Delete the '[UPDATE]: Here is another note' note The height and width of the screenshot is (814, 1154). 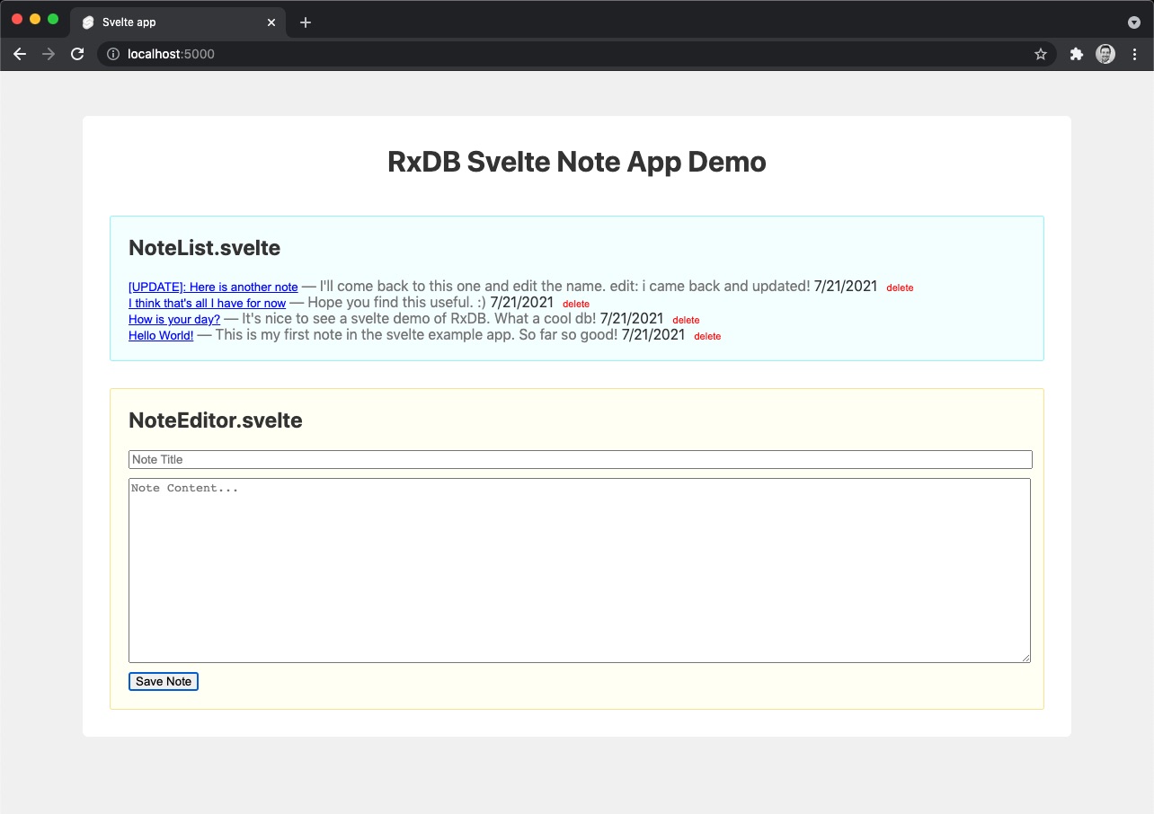tap(900, 288)
